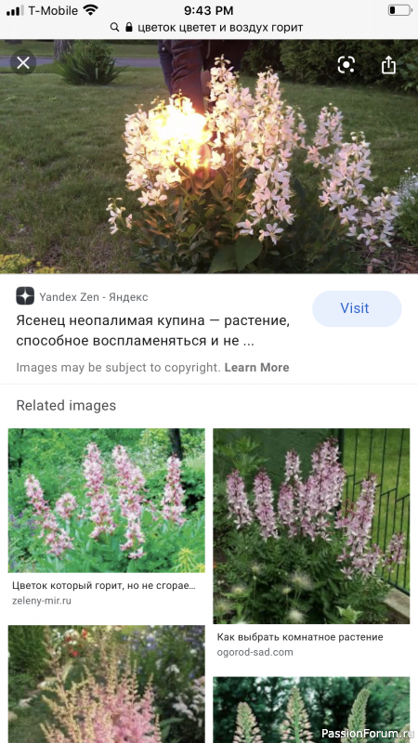Open the Learn More copyright link
The width and height of the screenshot is (418, 743).
click(x=256, y=367)
